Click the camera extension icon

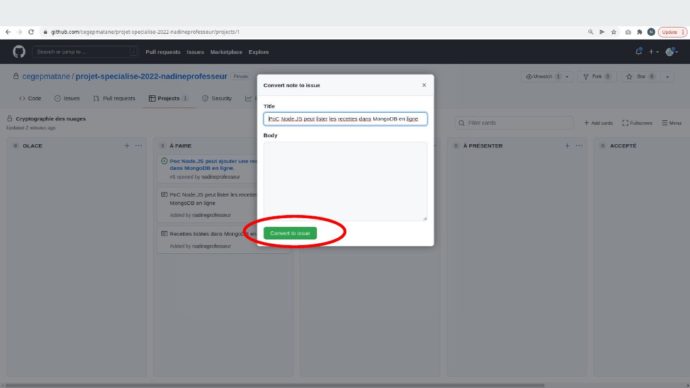click(628, 32)
